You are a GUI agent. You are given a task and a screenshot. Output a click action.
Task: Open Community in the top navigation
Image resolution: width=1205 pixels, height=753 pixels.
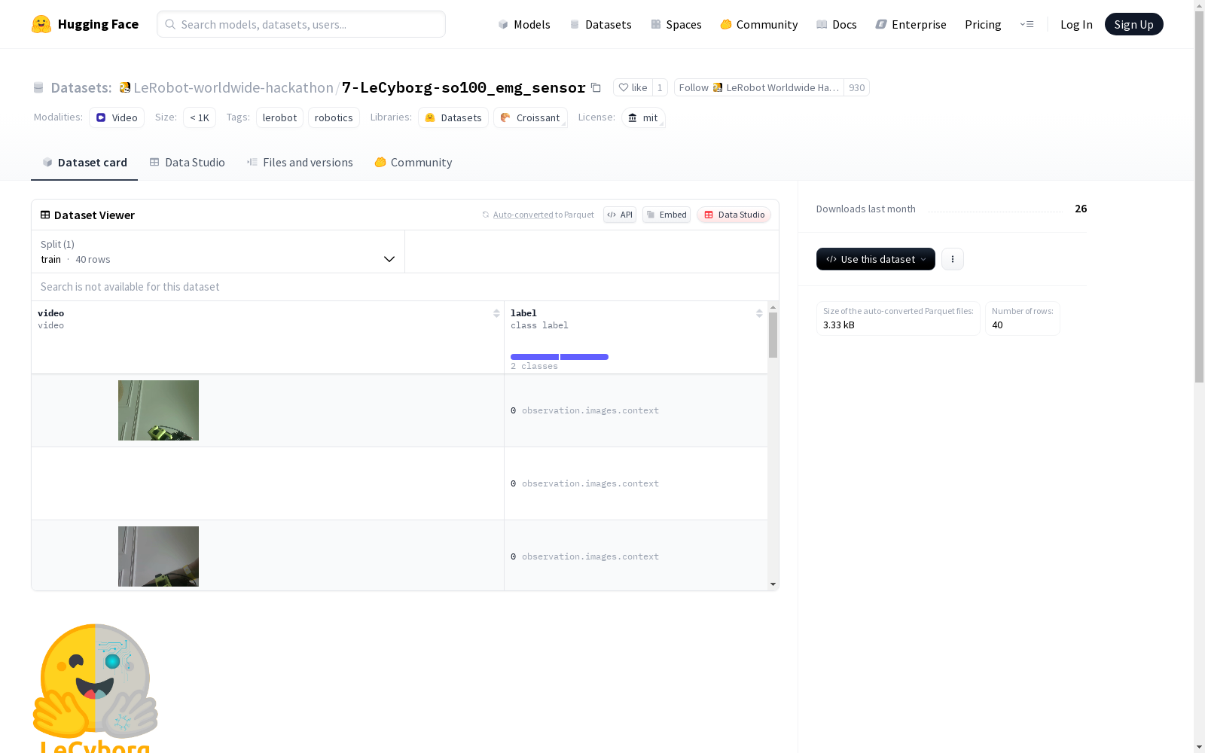click(759, 24)
